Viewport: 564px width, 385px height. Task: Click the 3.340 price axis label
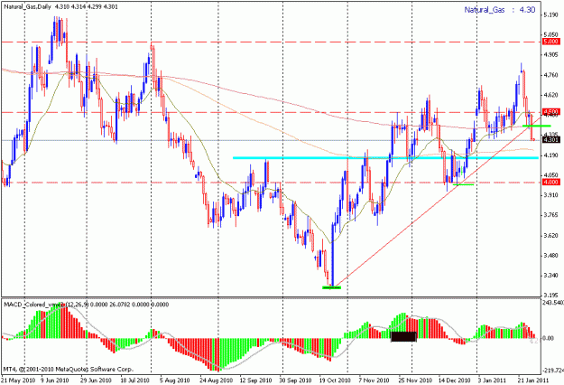[550, 276]
